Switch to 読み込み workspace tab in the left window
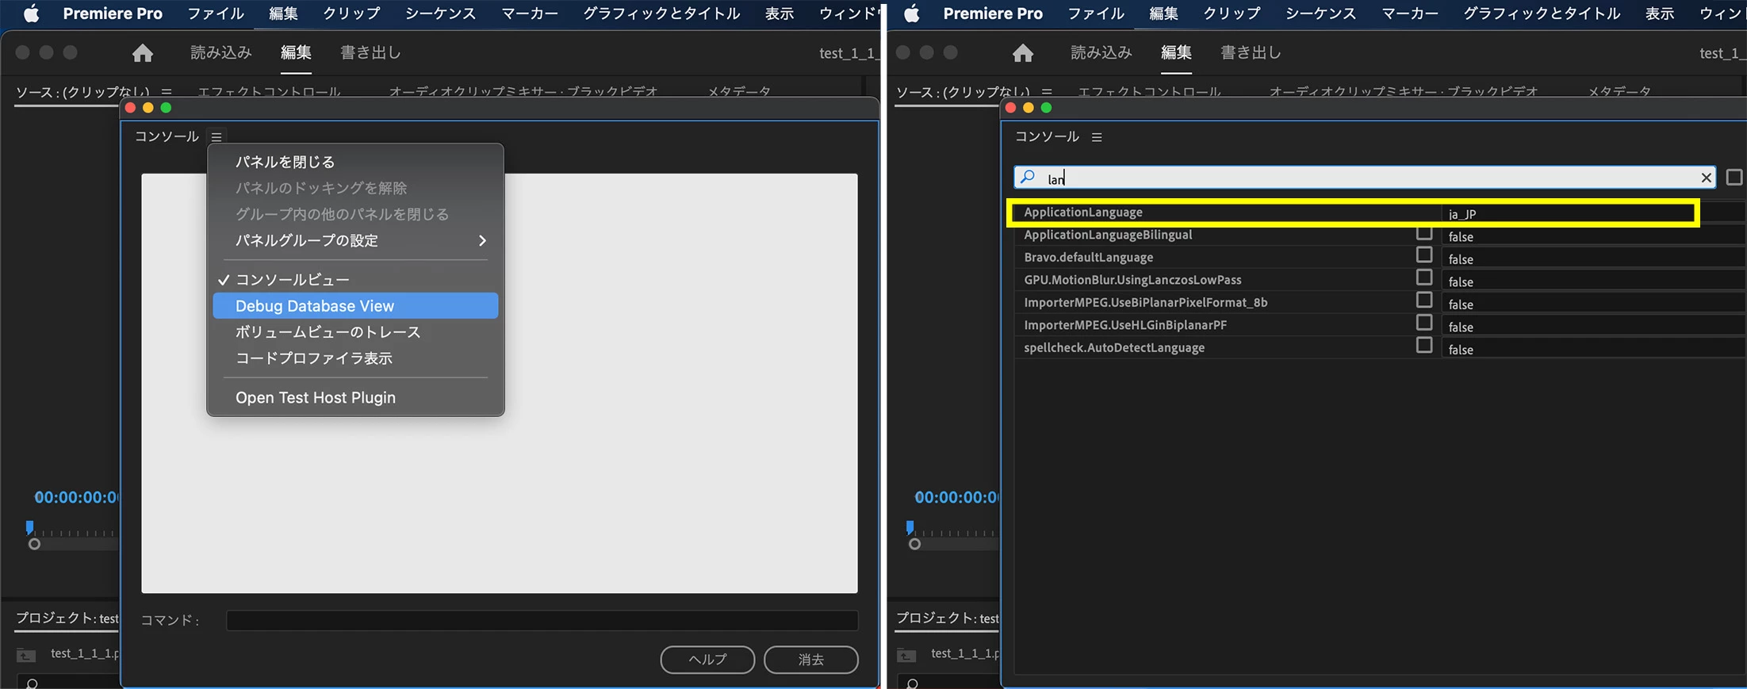 pos(221,52)
